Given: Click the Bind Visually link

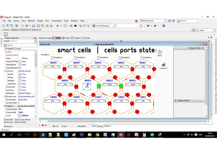Looking at the screenshot, I should pyautogui.click(x=21, y=122).
